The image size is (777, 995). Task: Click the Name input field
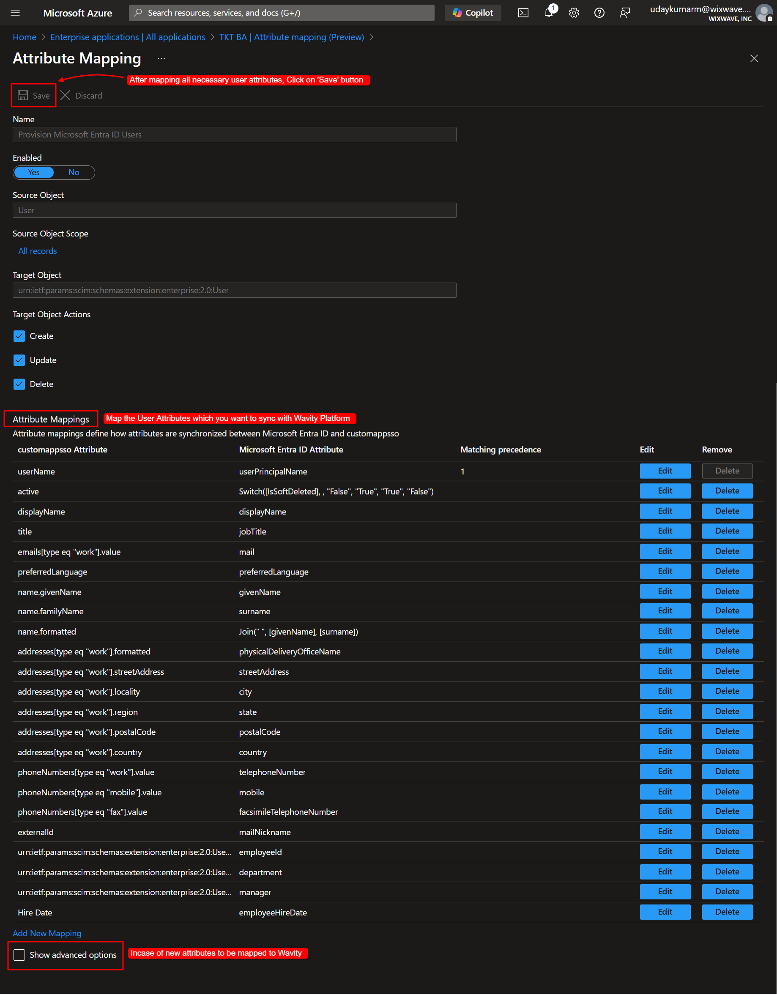pyautogui.click(x=235, y=135)
